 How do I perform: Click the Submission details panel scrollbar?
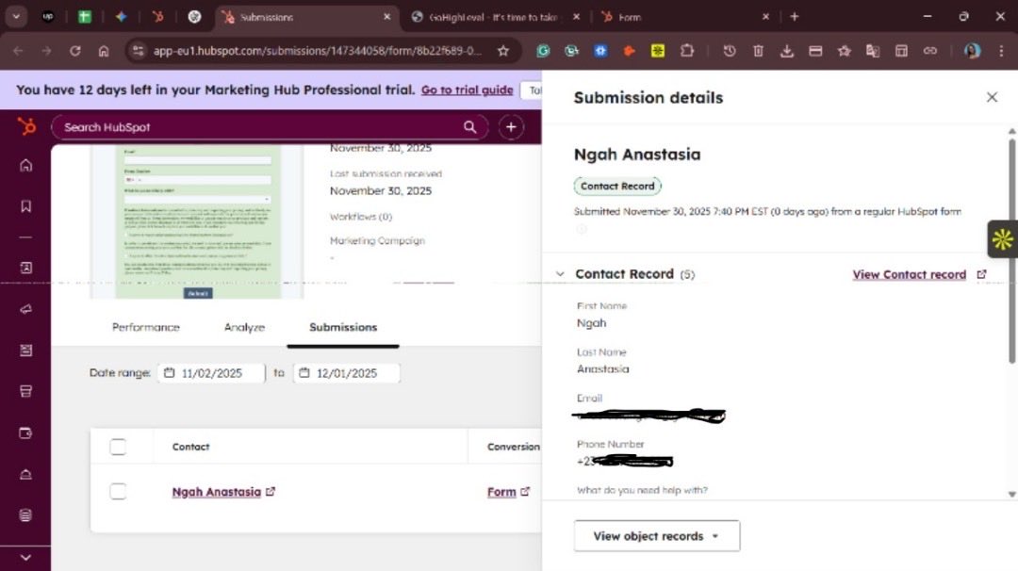pyautogui.click(x=1011, y=250)
